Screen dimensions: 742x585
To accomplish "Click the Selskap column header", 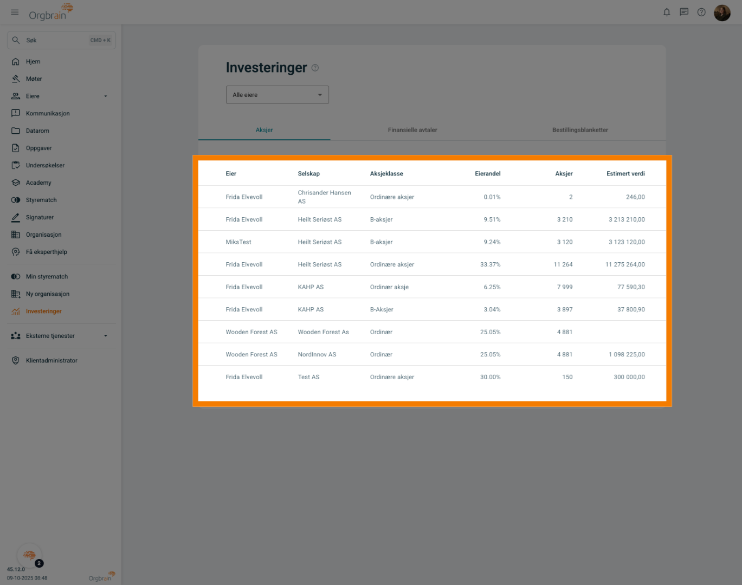I will point(309,174).
